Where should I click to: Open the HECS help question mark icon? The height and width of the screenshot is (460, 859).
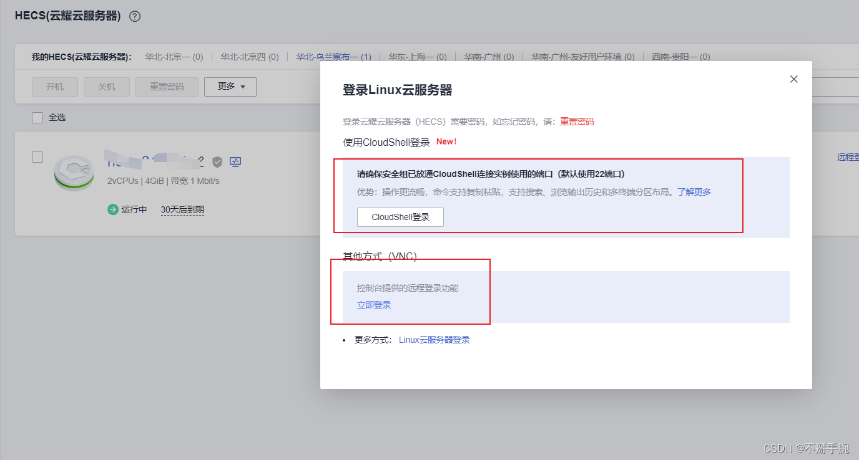click(x=134, y=17)
